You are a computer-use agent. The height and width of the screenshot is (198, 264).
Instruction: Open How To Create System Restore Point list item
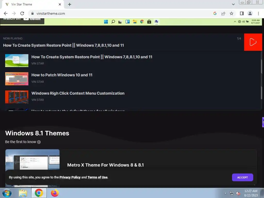point(92,57)
